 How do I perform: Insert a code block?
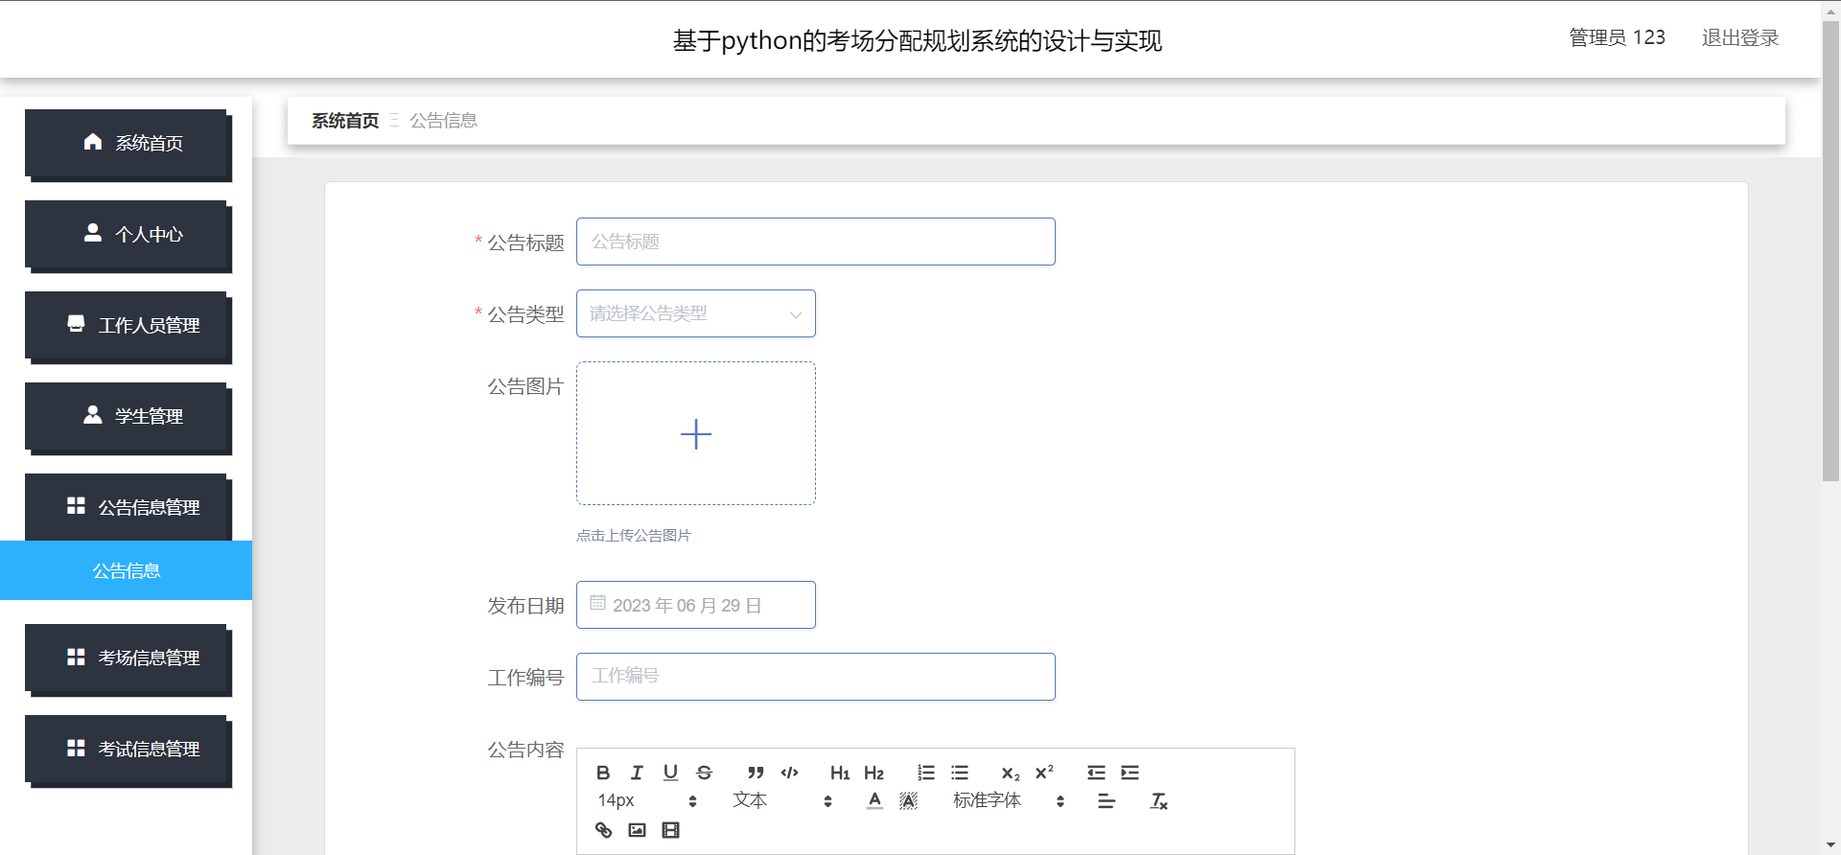click(789, 773)
